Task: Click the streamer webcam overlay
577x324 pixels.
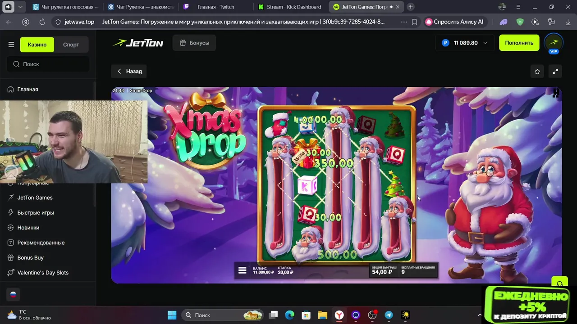Action: coord(73,141)
